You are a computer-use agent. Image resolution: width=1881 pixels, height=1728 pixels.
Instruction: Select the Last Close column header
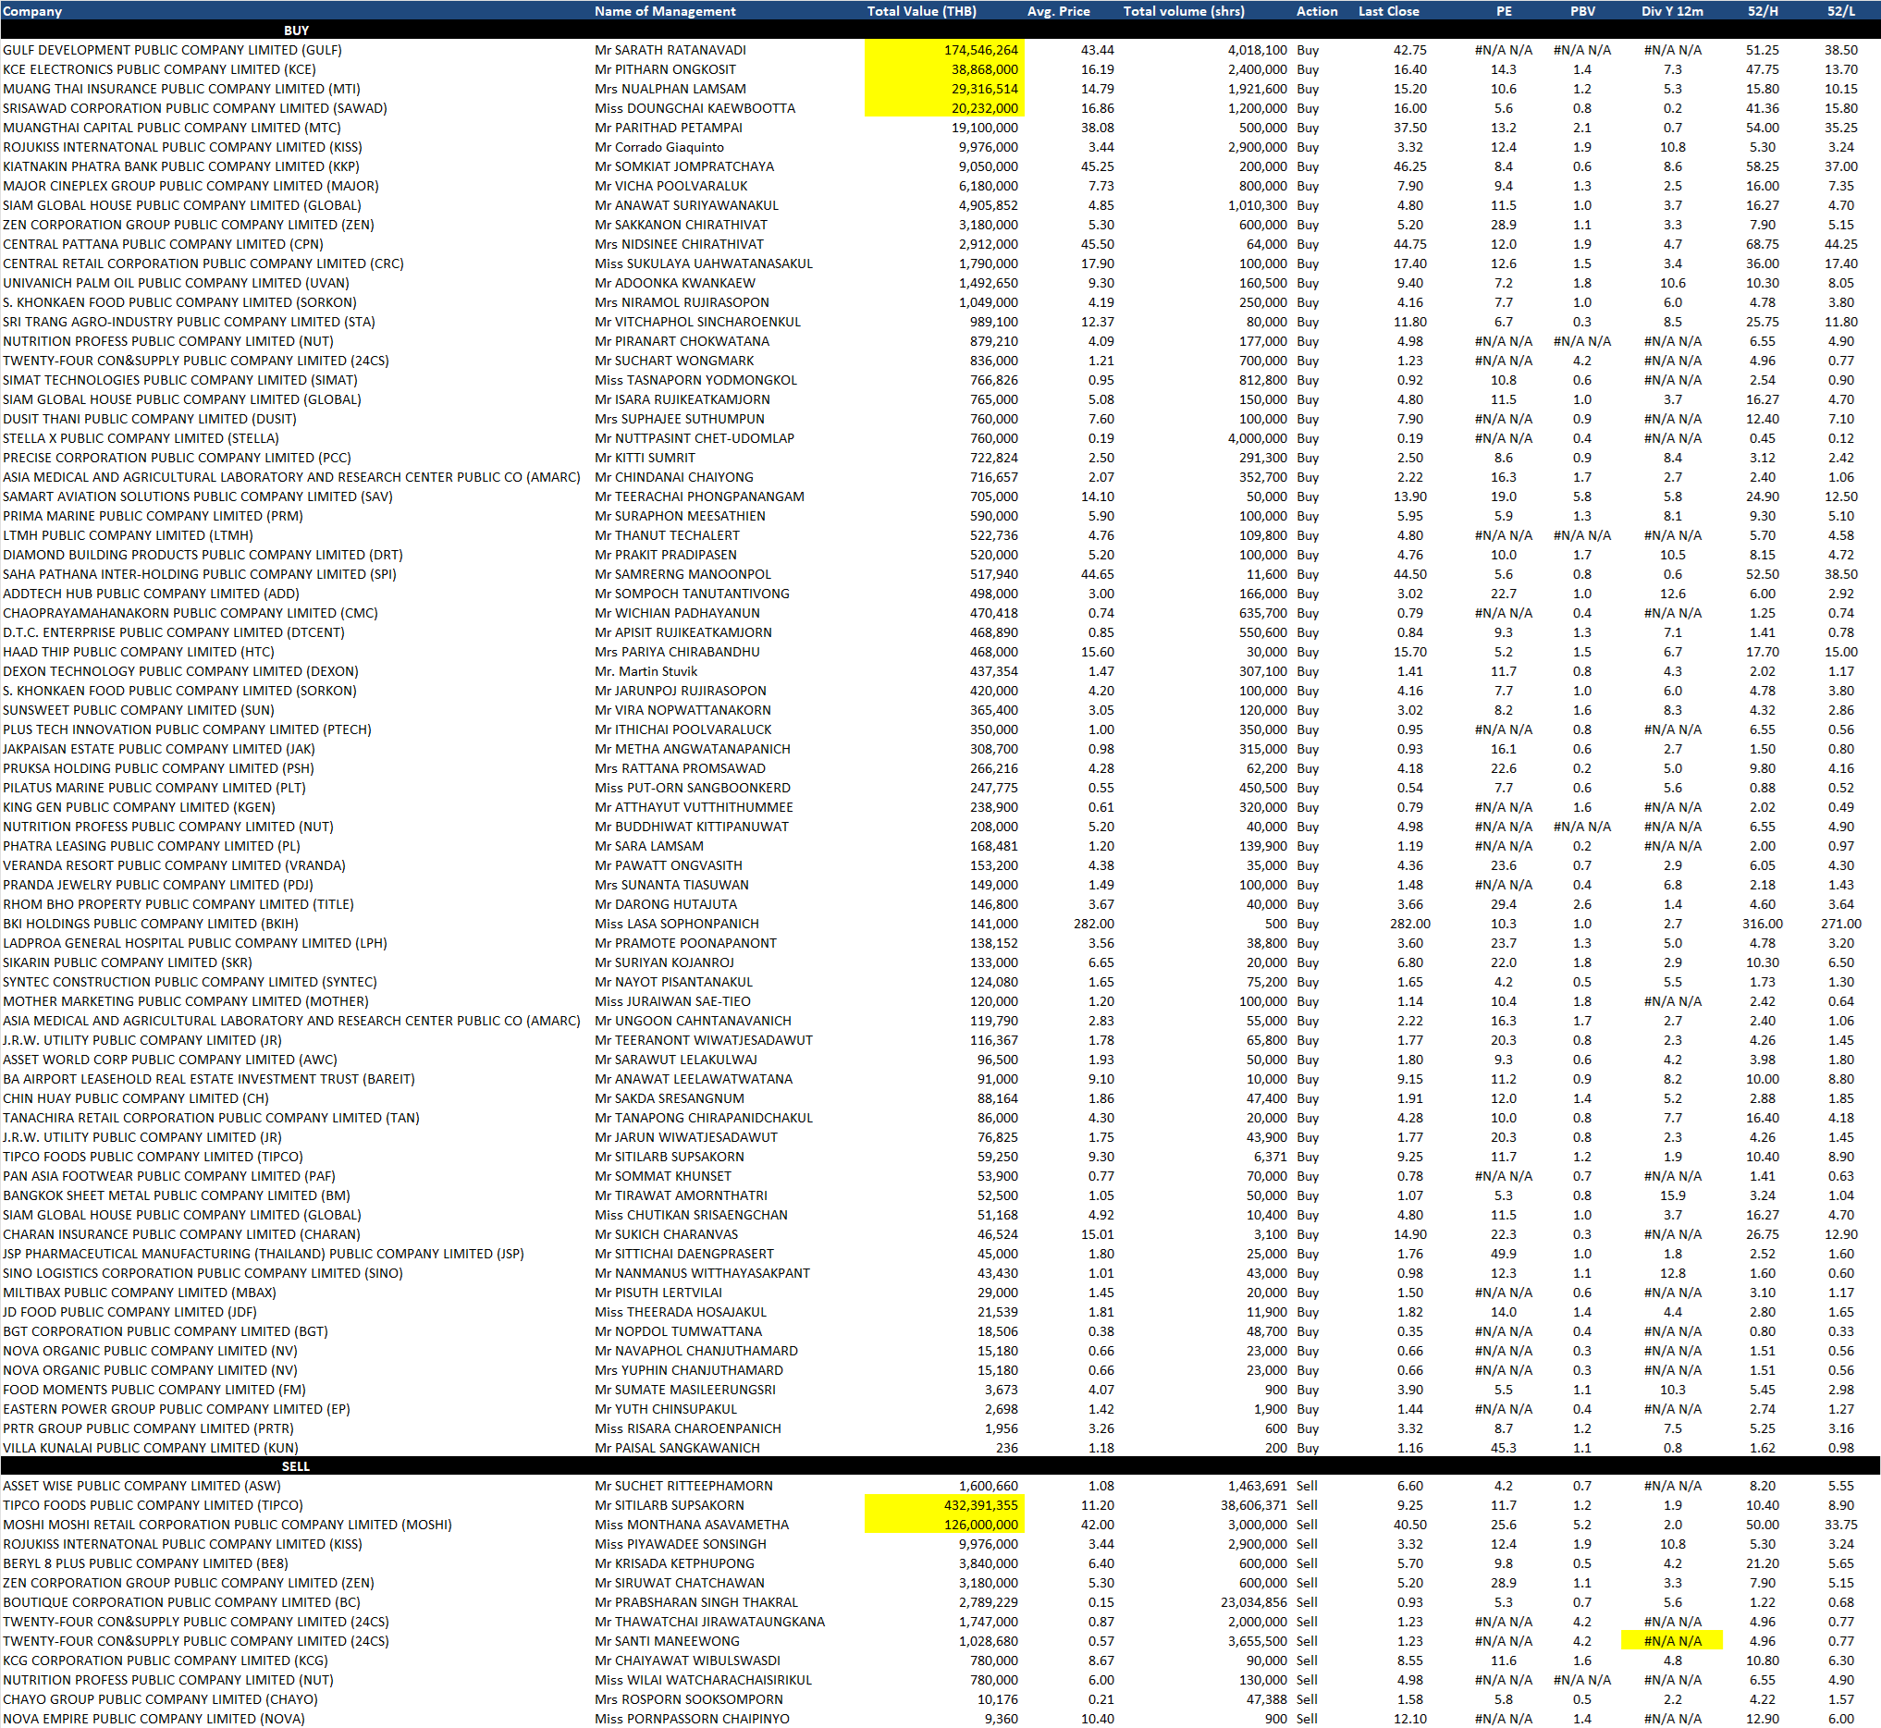click(x=1388, y=11)
